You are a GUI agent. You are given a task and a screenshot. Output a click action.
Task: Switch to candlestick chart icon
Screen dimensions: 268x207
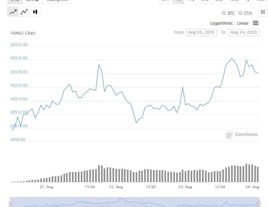(x=35, y=12)
